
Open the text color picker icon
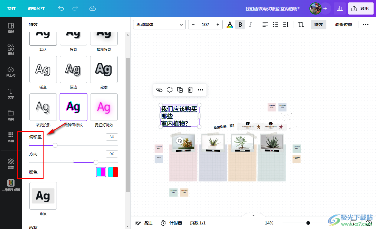pos(230,25)
